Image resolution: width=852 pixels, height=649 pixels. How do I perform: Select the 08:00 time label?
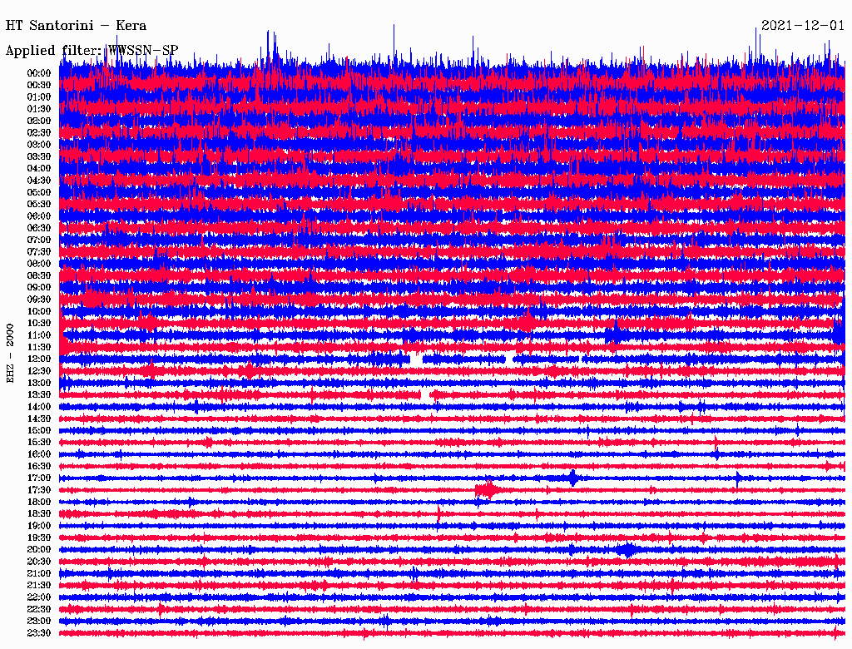pos(39,264)
